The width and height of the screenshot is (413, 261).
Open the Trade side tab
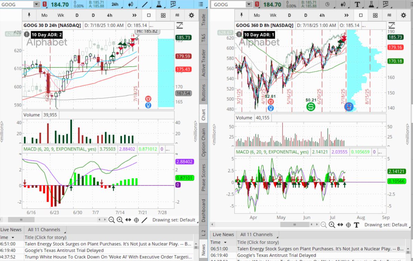203,20
